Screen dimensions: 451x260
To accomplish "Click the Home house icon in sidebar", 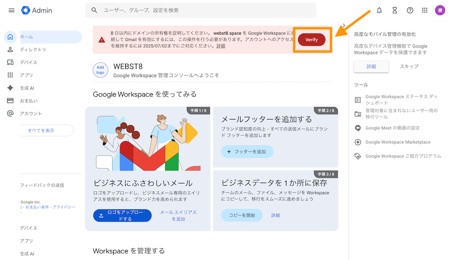I will (10, 37).
